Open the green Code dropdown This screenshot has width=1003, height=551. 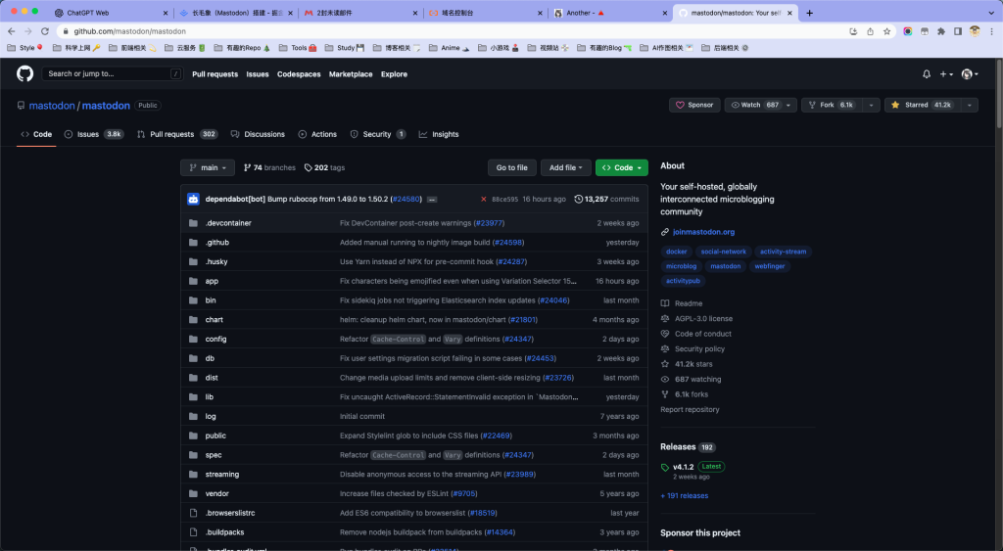[621, 167]
